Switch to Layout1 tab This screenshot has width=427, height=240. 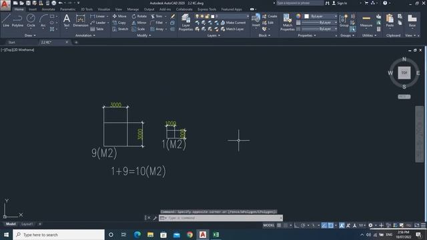coord(27,224)
